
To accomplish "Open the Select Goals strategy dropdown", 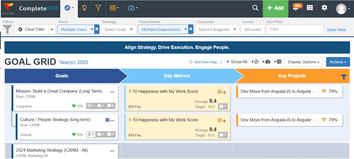I will point(119,29).
